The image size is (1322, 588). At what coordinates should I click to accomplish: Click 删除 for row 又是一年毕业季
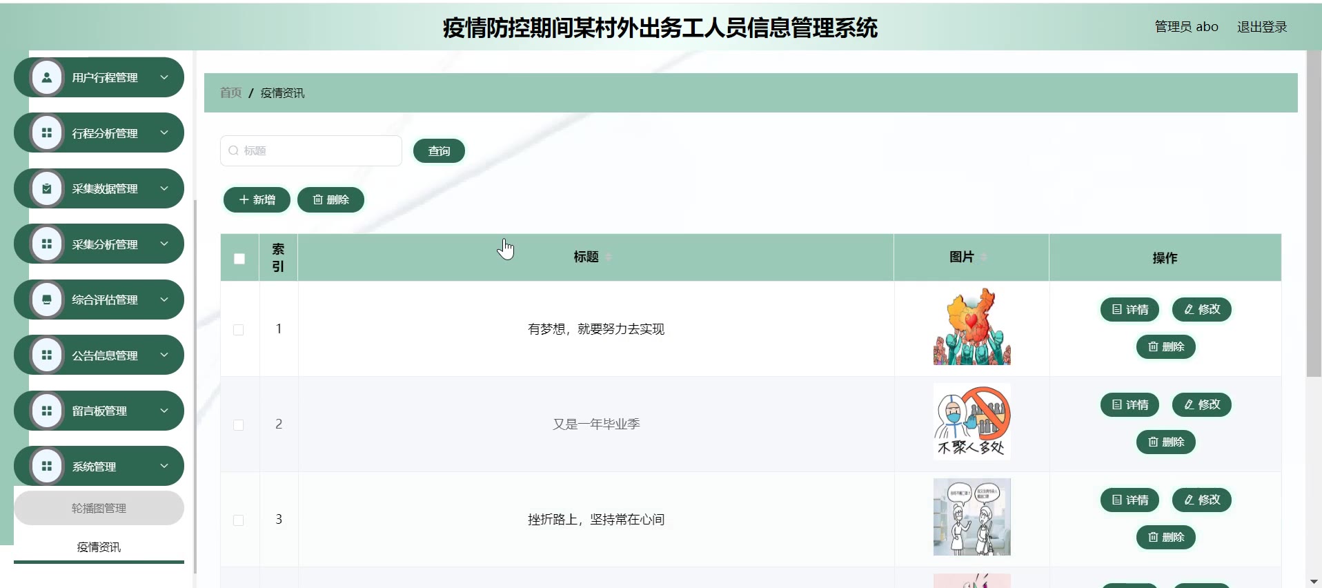(x=1166, y=442)
